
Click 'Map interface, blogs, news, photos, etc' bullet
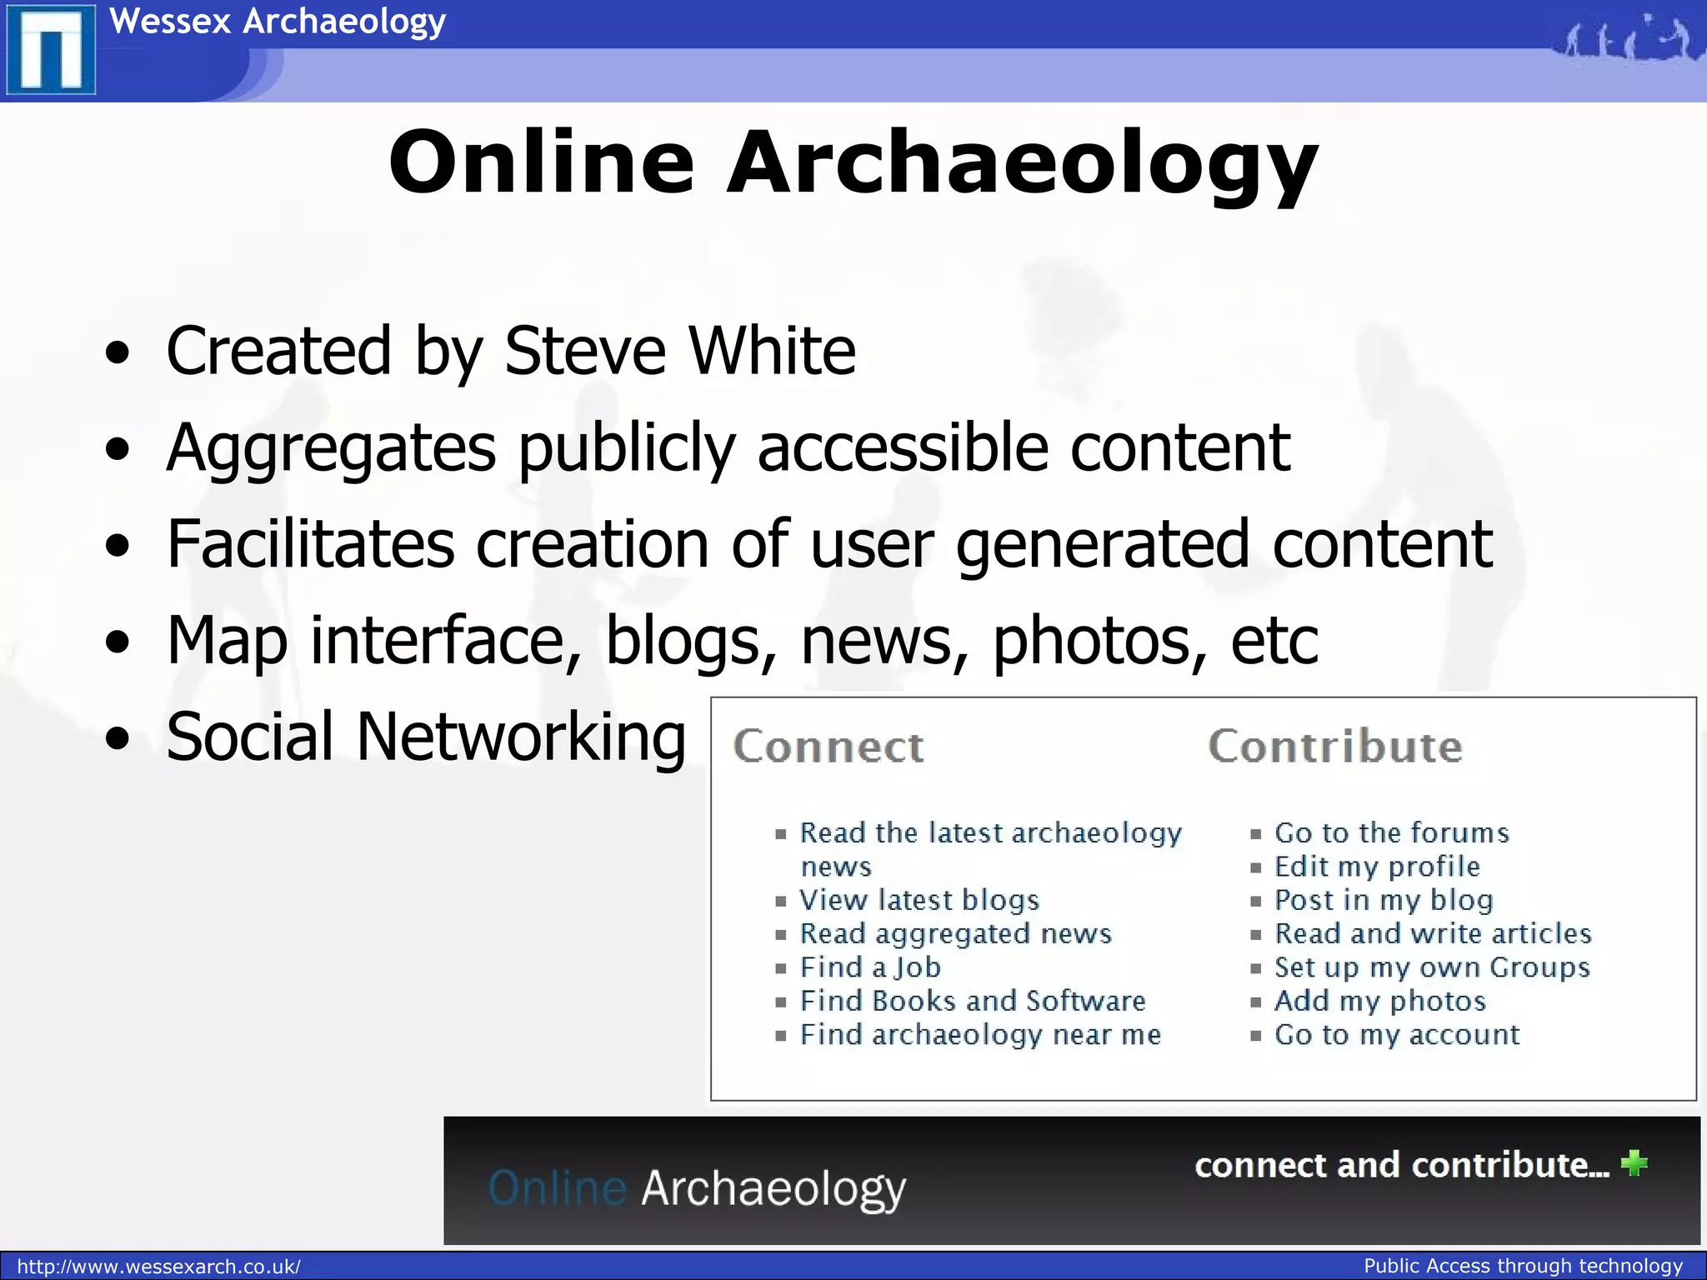point(742,641)
